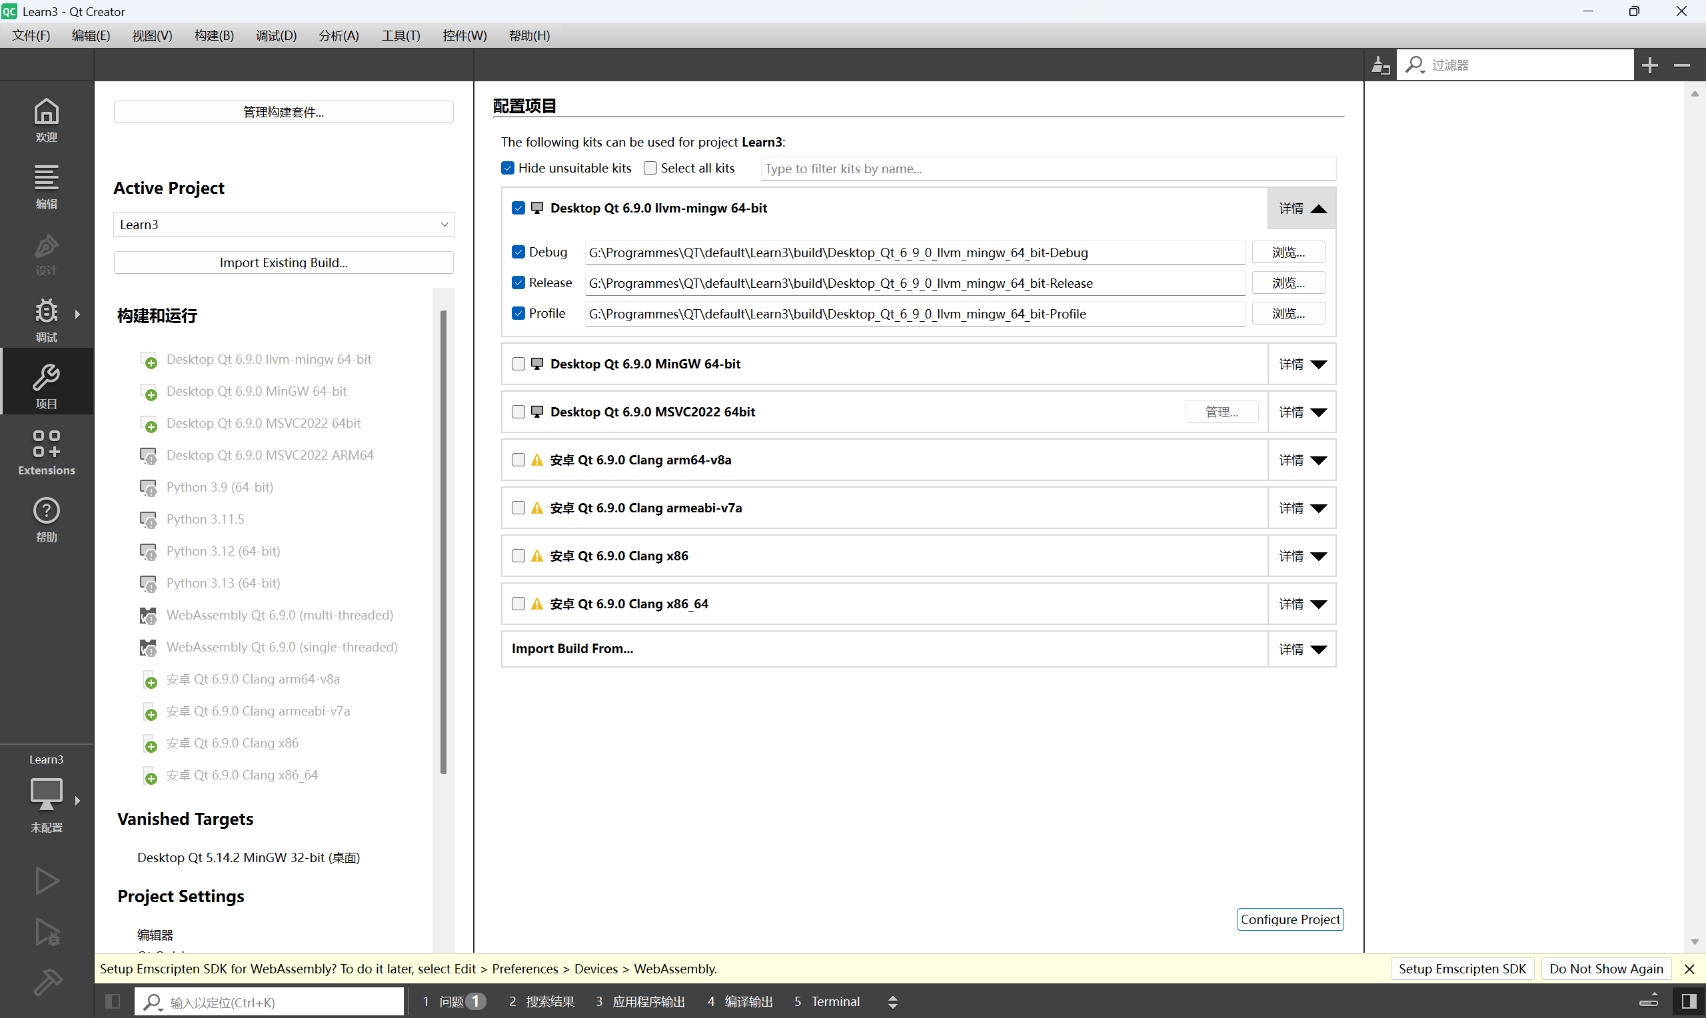Switch to 问题 output pane
This screenshot has height=1018, width=1706.
point(454,1001)
